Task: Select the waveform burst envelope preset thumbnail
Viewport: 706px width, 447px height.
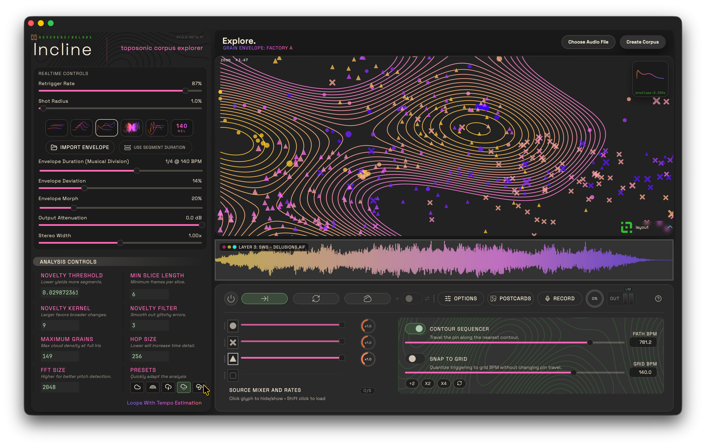Action: click(132, 128)
